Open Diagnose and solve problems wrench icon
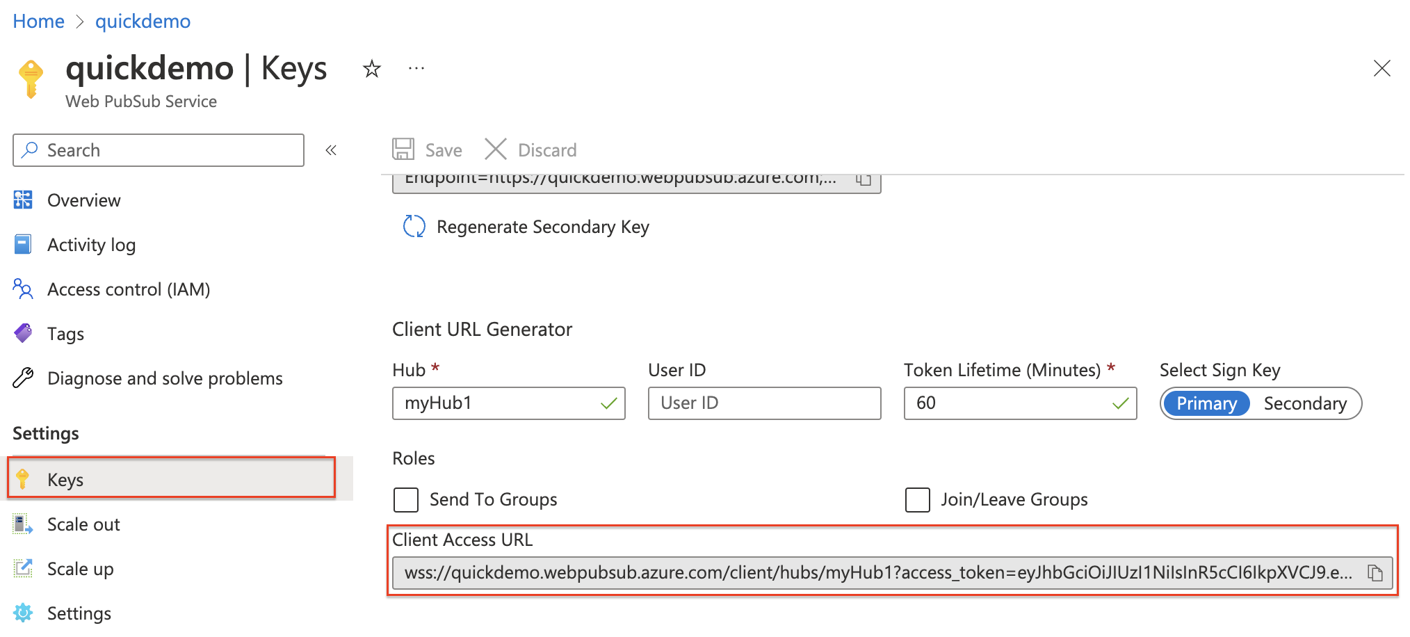Screen dimensions: 1410x637 point(22,378)
